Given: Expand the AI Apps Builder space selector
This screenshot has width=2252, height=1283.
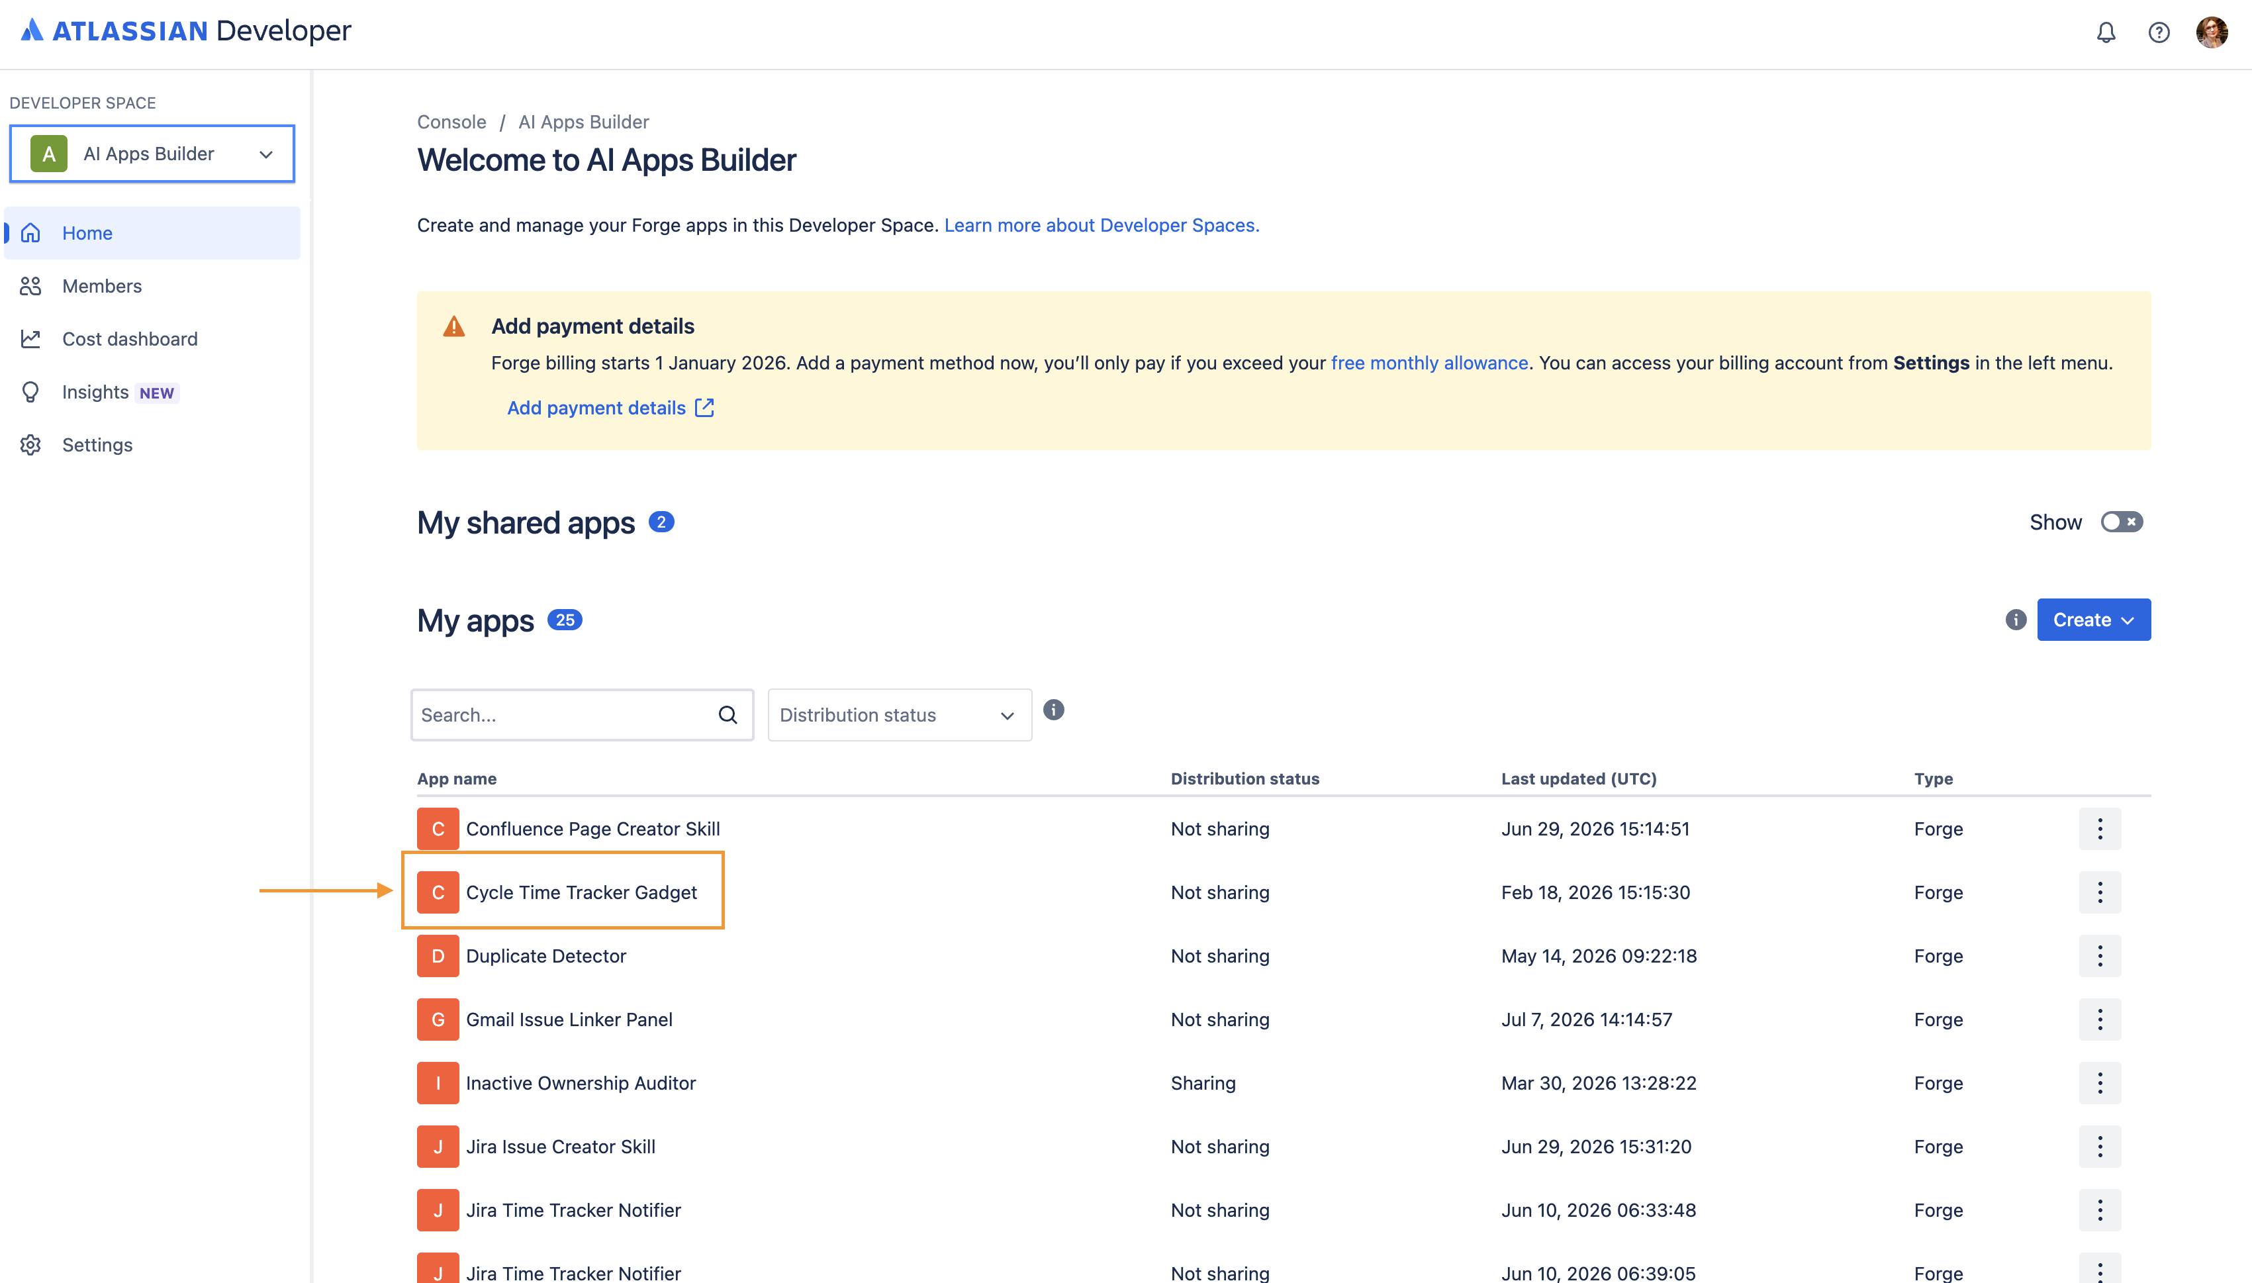Looking at the screenshot, I should [x=152, y=154].
